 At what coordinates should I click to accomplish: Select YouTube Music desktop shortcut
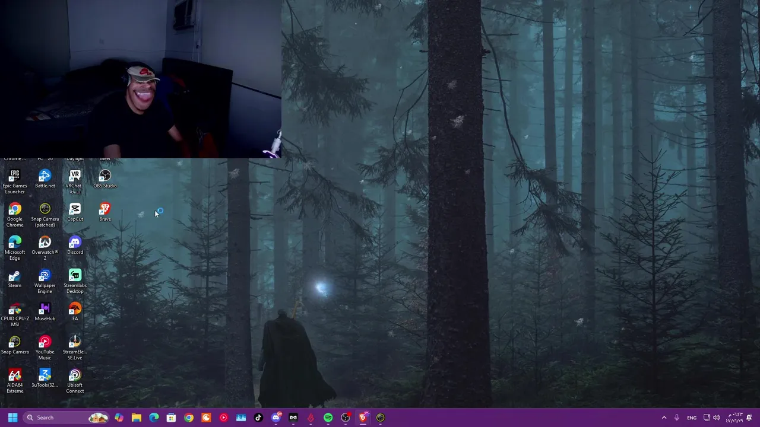click(x=45, y=348)
